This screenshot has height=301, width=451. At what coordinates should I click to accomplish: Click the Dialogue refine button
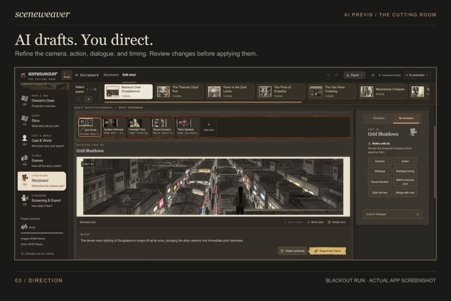(x=380, y=171)
